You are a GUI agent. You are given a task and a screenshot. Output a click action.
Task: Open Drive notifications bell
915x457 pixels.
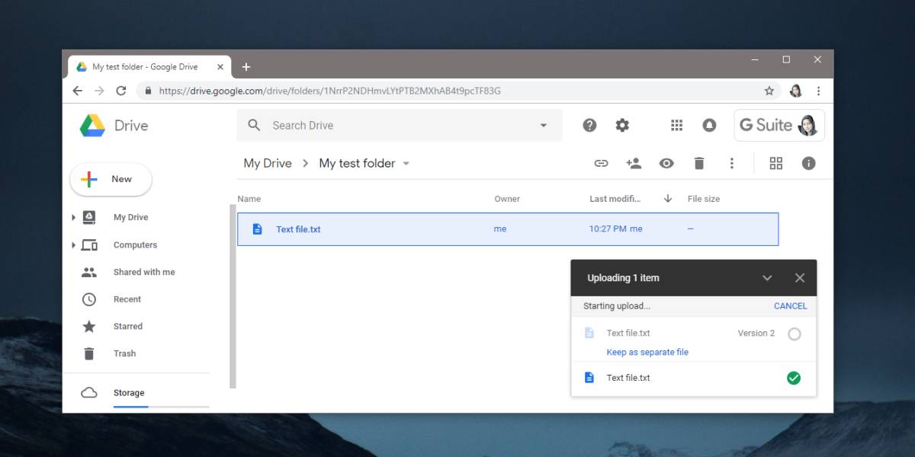click(x=709, y=126)
